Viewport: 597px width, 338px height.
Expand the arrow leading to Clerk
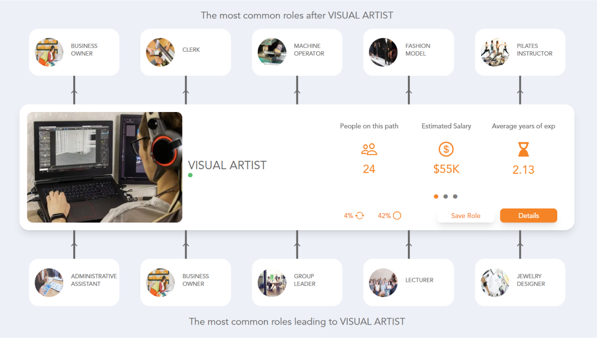coord(186,93)
